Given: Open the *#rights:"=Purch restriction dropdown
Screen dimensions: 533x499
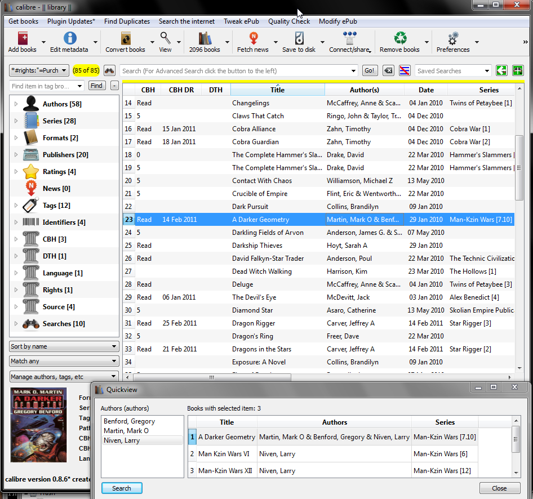Looking at the screenshot, I should pos(39,70).
